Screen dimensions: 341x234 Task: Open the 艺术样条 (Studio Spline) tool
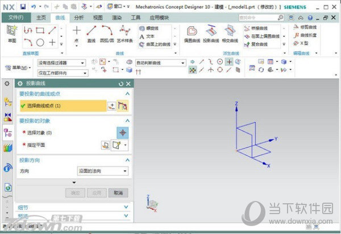click(125, 33)
